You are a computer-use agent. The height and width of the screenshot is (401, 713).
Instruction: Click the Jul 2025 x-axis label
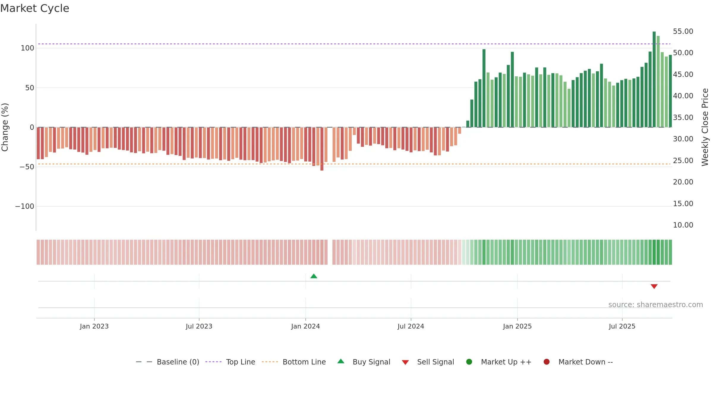click(x=622, y=326)
